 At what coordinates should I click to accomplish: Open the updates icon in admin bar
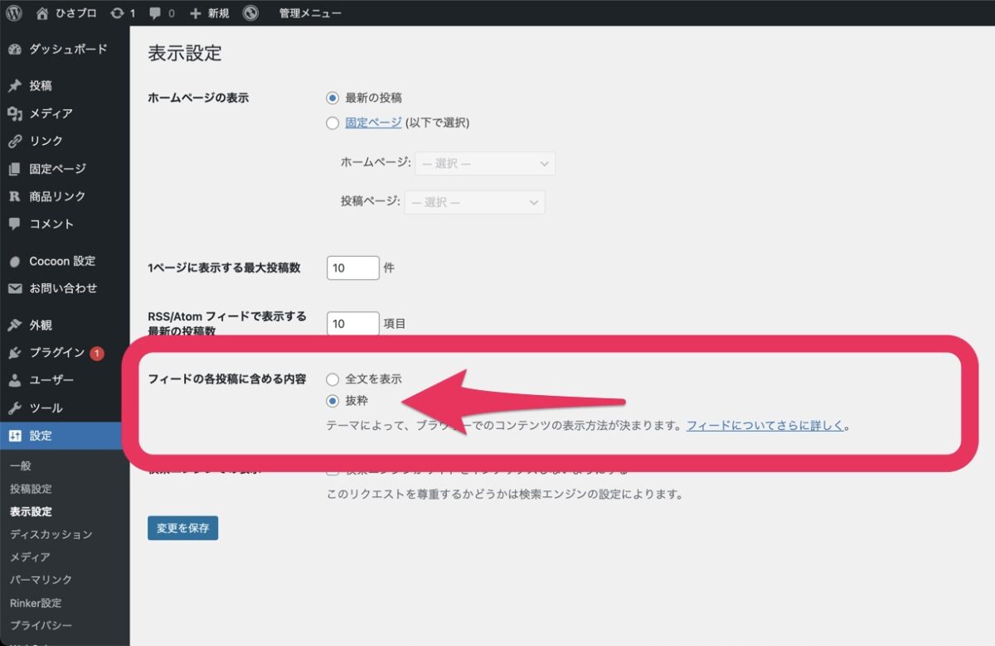coord(117,13)
